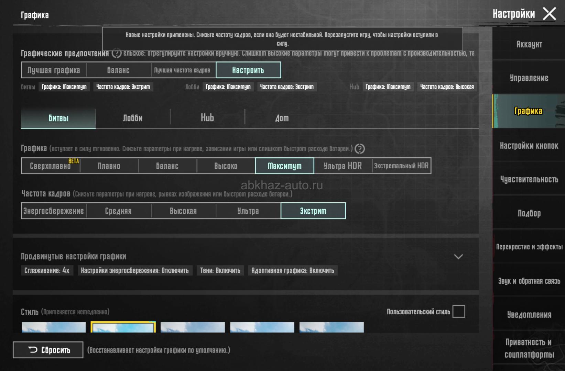Click the help icon beside Графические предпочтения
Viewport: 565px width, 371px height.
pyautogui.click(x=117, y=54)
